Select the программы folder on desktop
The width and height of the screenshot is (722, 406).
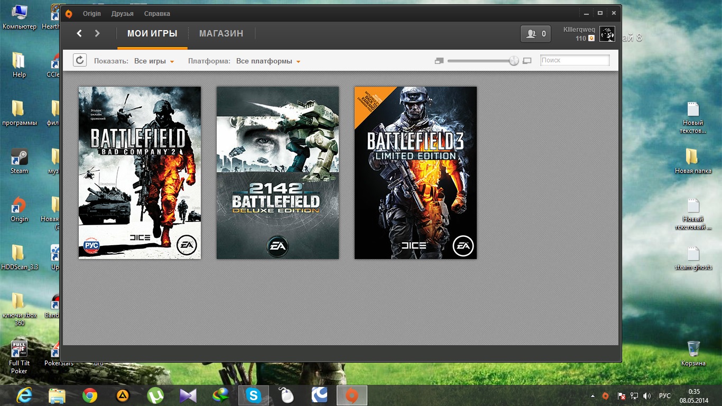20,113
